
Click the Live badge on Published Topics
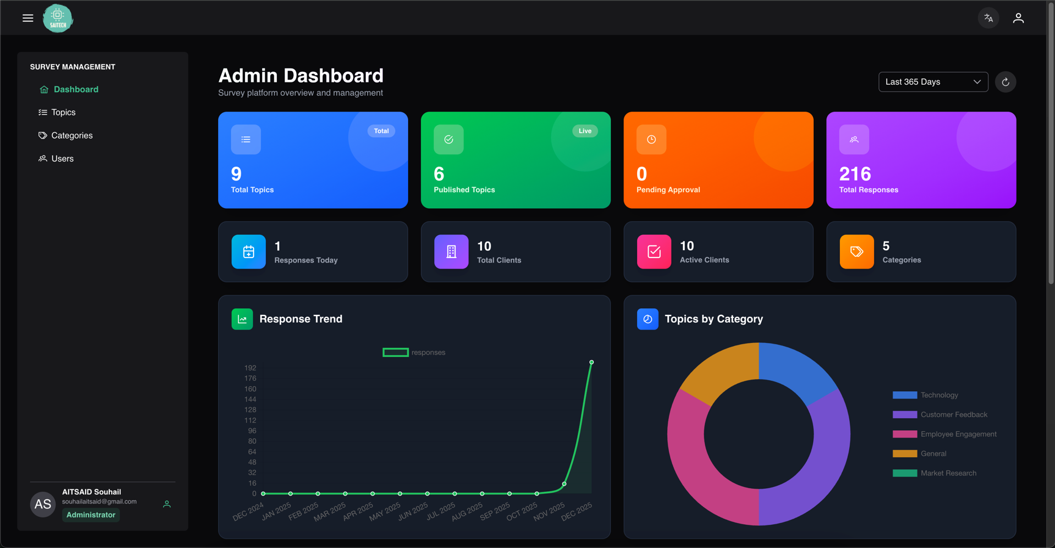tap(585, 131)
